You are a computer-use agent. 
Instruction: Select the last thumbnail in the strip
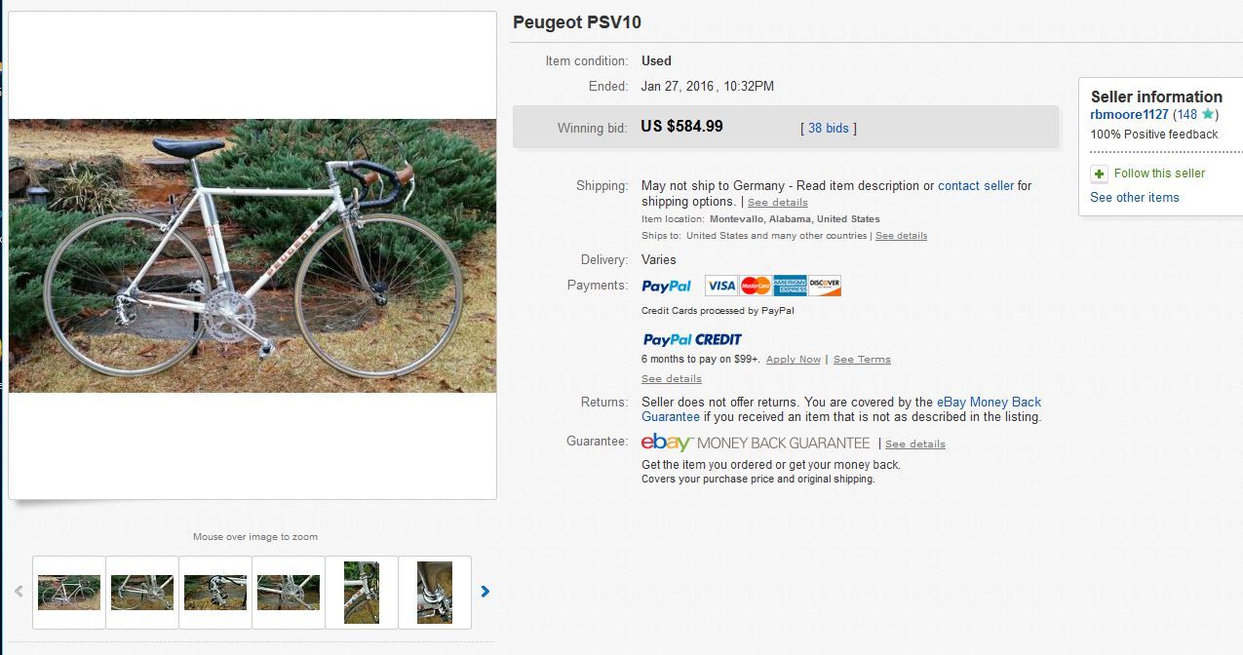point(435,592)
